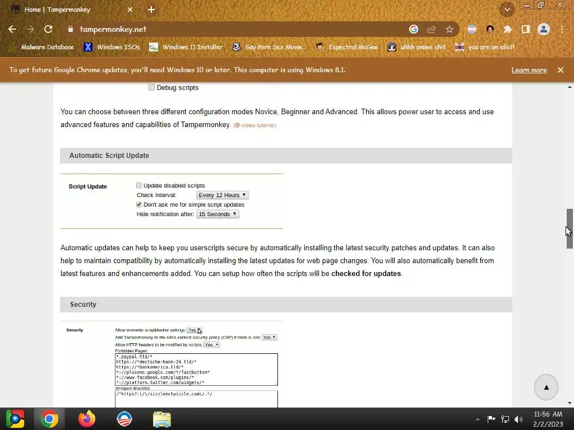Open the Start button on the taskbar
574x430 pixels.
tap(15, 419)
